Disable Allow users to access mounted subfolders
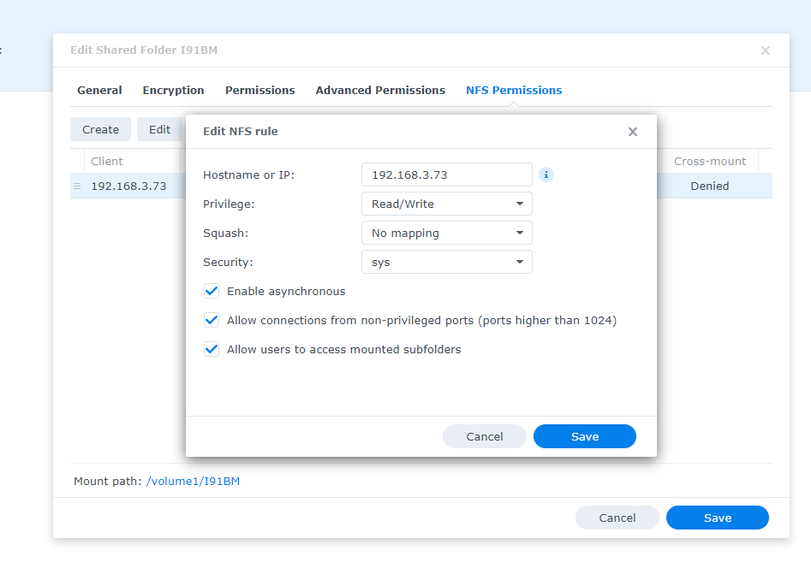 click(x=212, y=349)
